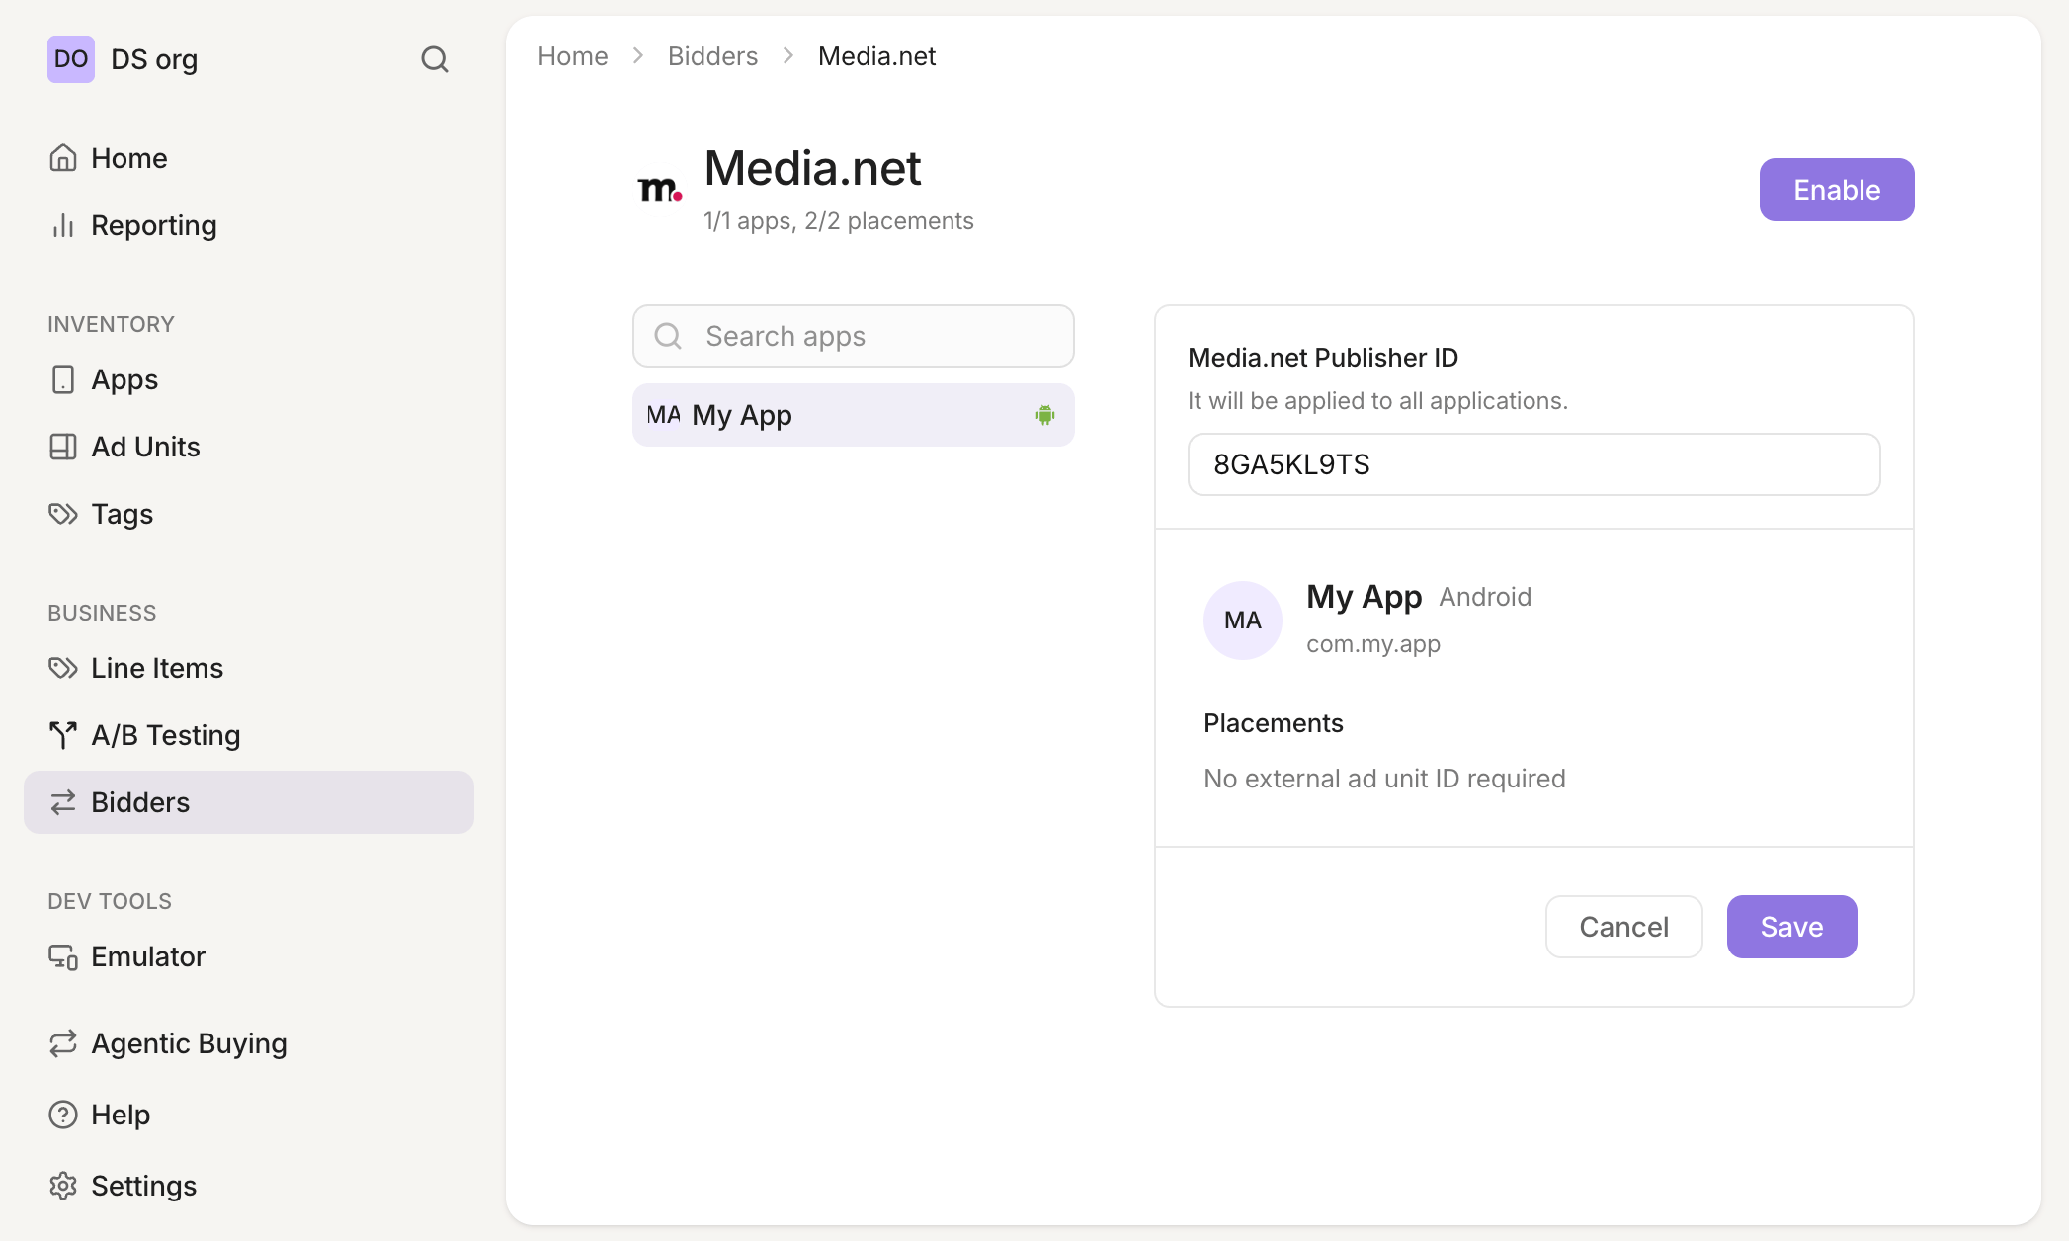Image resolution: width=2069 pixels, height=1241 pixels.
Task: Open Settings page
Action: [249, 1186]
